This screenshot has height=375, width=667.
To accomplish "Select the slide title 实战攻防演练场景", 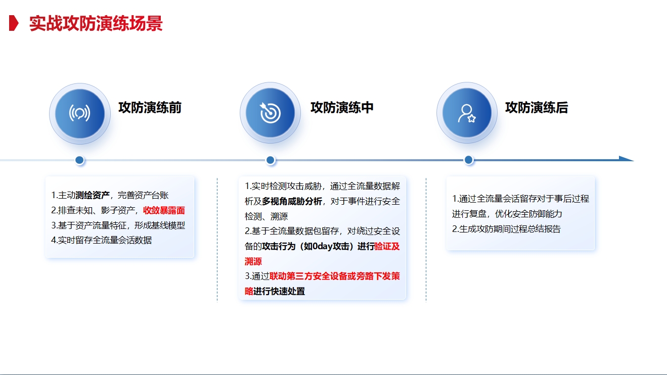I will 96,24.
